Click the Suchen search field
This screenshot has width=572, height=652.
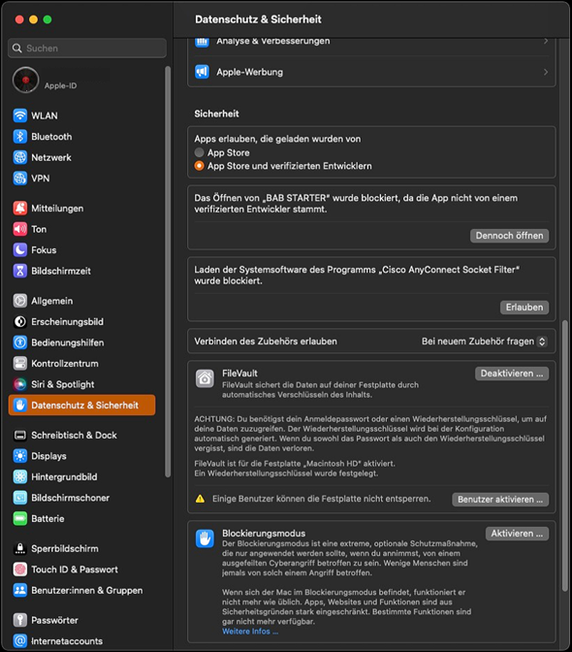point(87,49)
